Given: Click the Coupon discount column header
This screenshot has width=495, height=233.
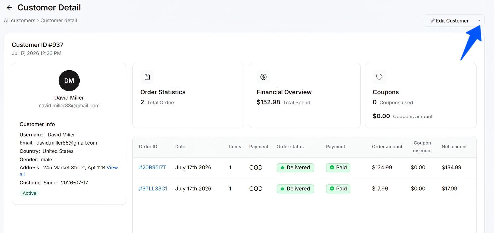Looking at the screenshot, I should pyautogui.click(x=422, y=147).
